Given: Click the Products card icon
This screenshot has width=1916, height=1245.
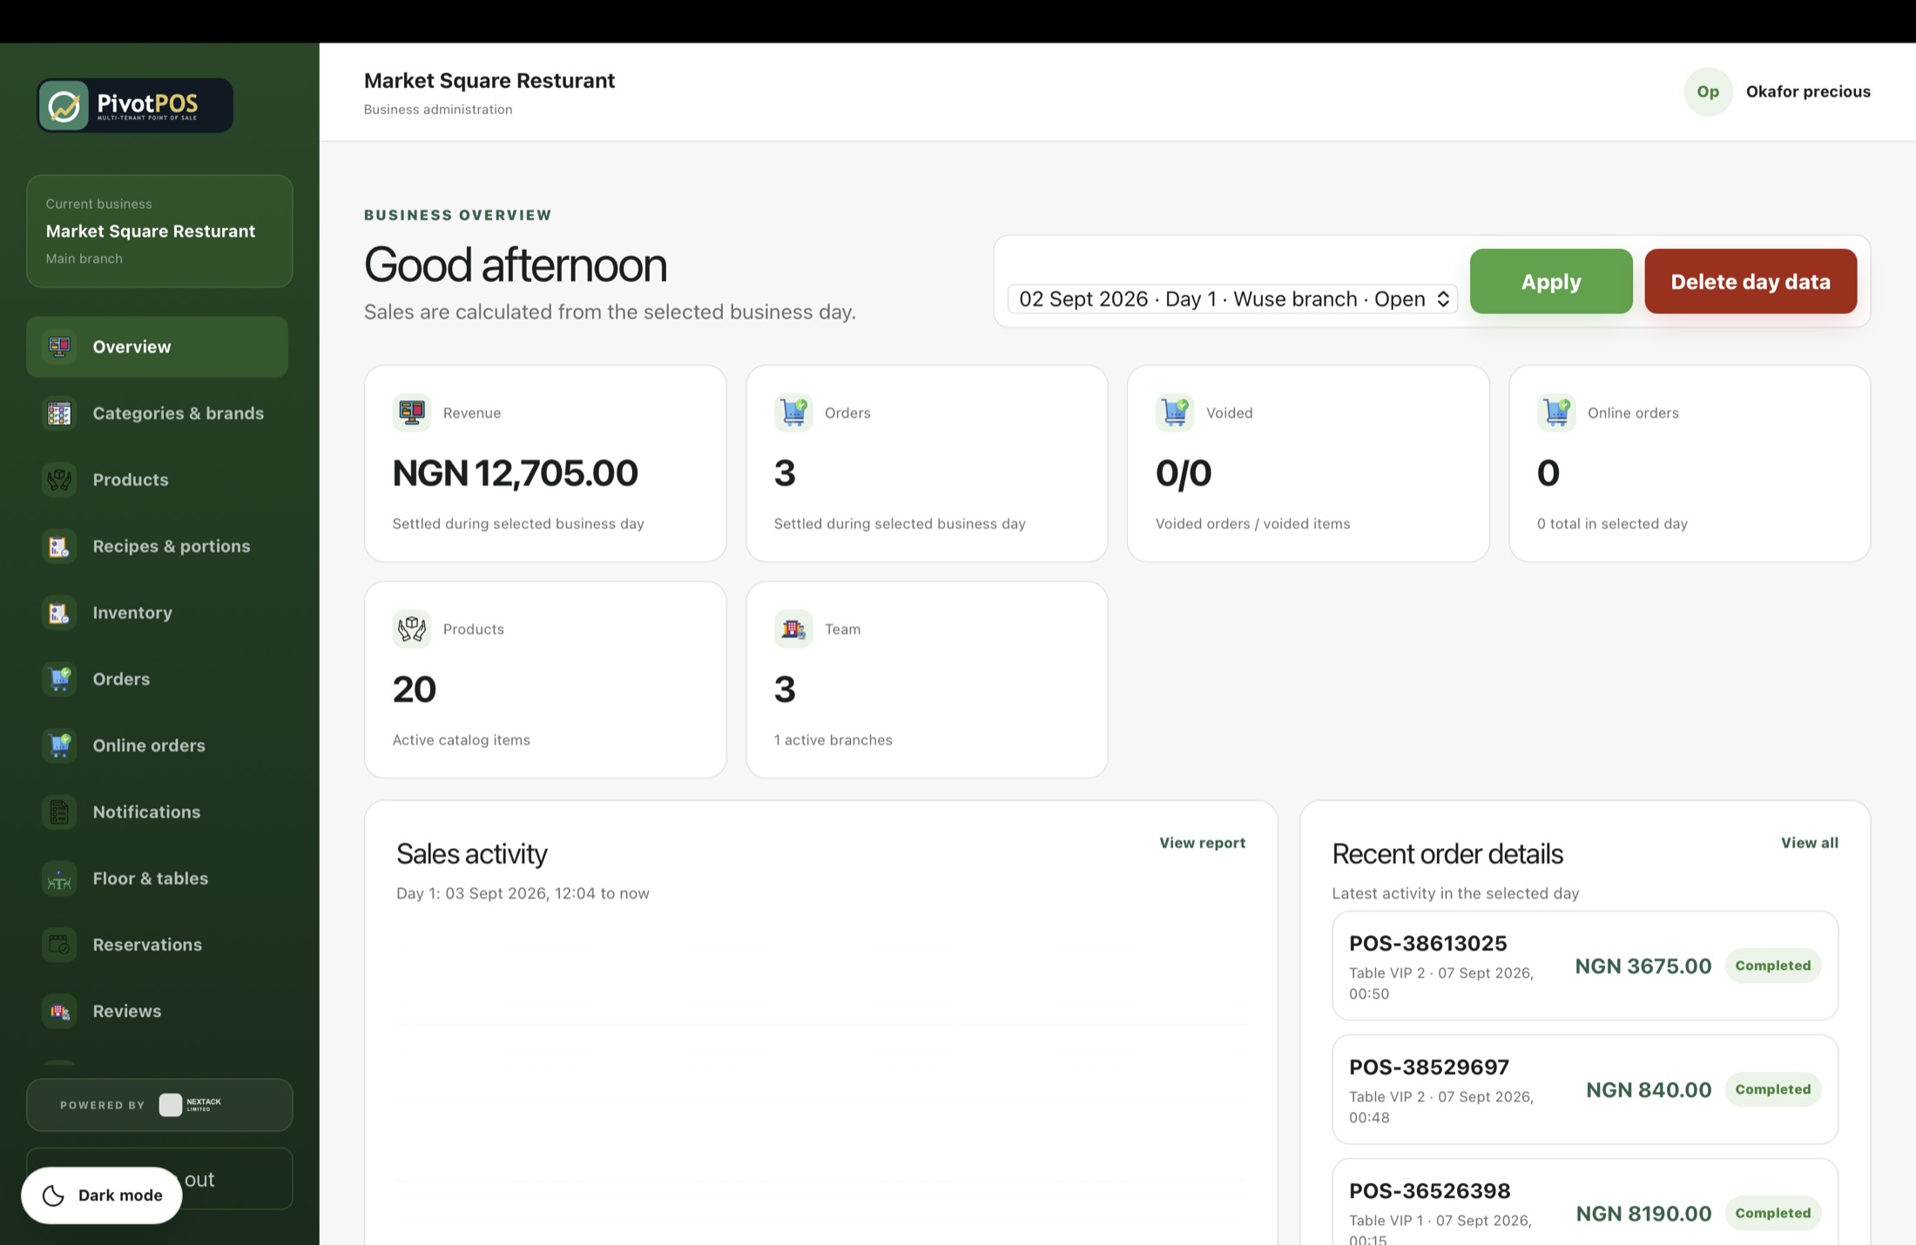Looking at the screenshot, I should point(412,629).
